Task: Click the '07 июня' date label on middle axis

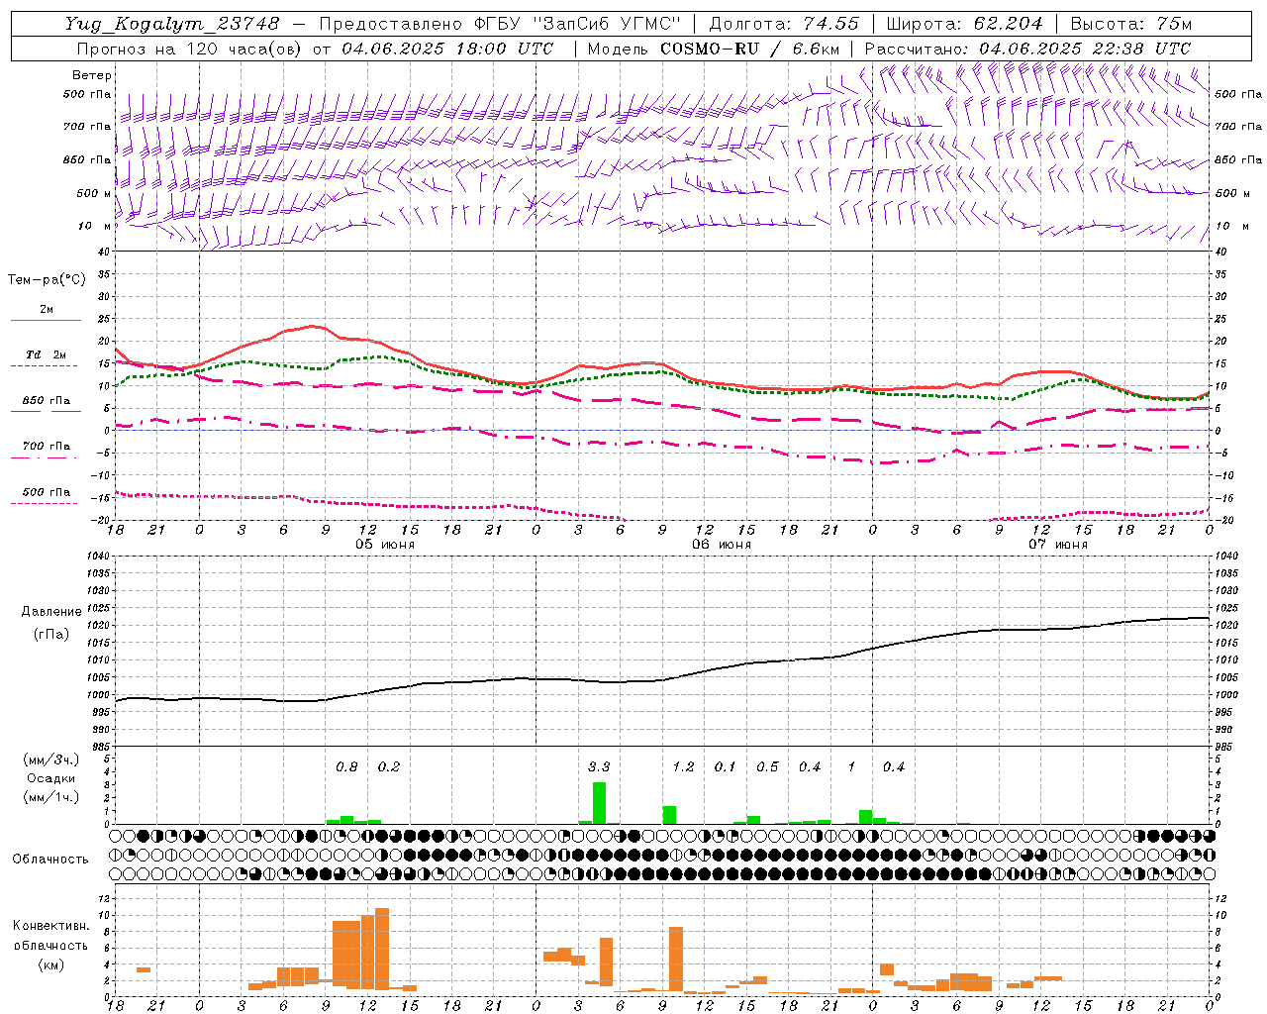Action: [1058, 545]
